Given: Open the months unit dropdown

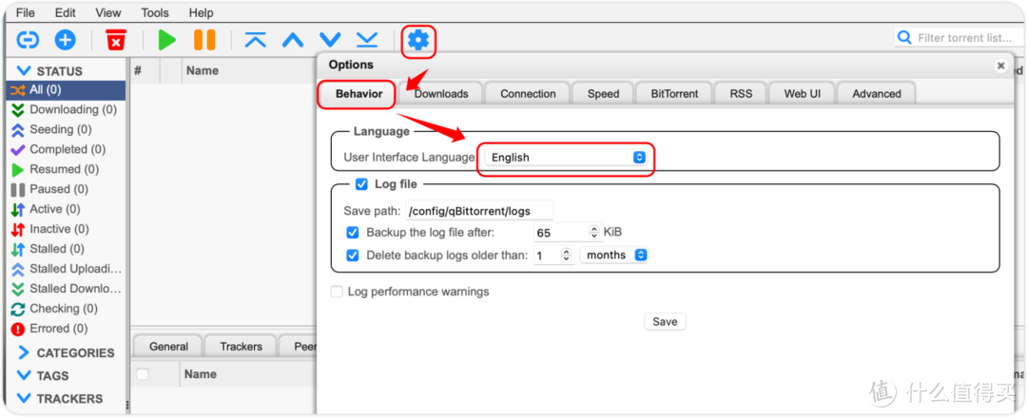Looking at the screenshot, I should 613,256.
